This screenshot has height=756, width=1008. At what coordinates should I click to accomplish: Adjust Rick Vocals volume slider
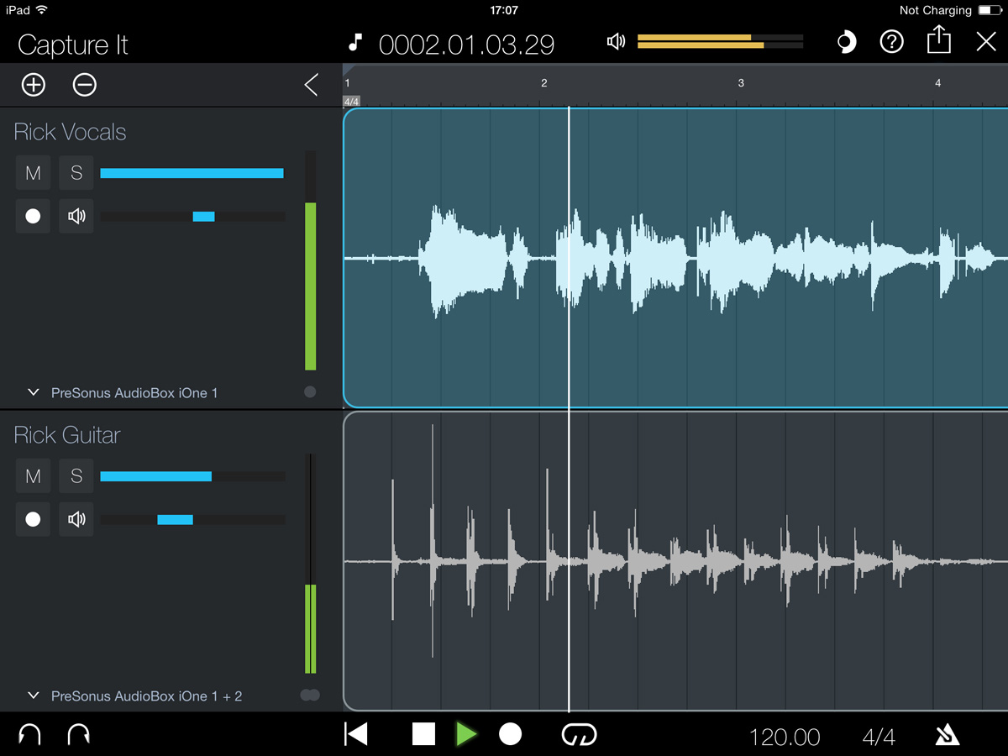point(192,173)
